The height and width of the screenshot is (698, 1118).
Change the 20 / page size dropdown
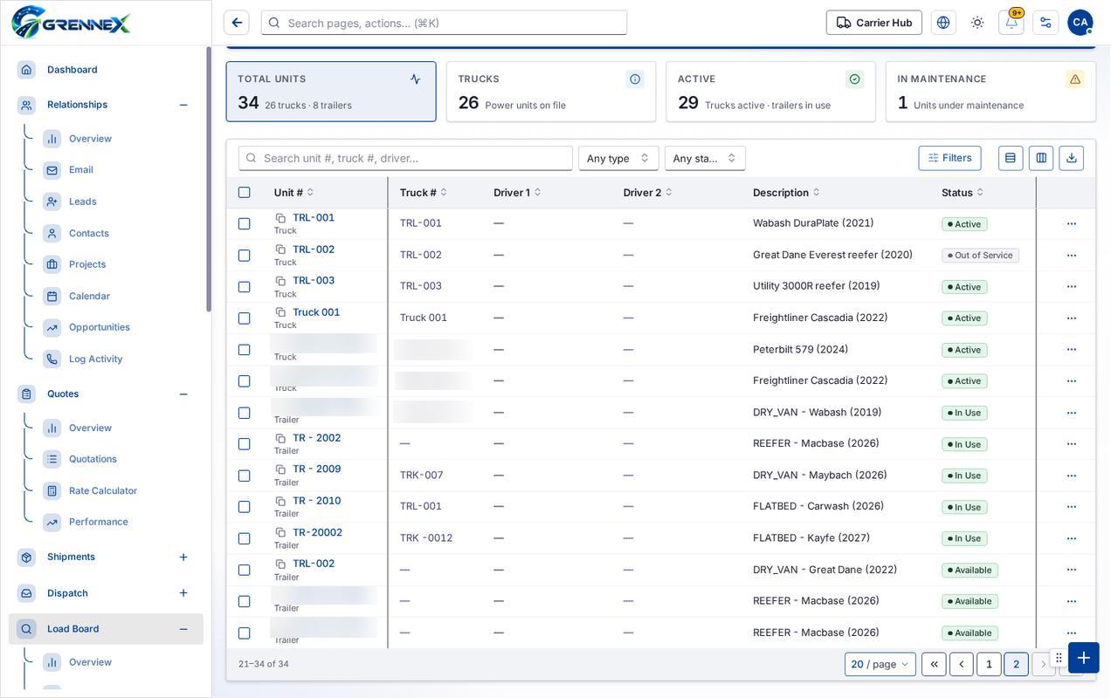point(880,665)
